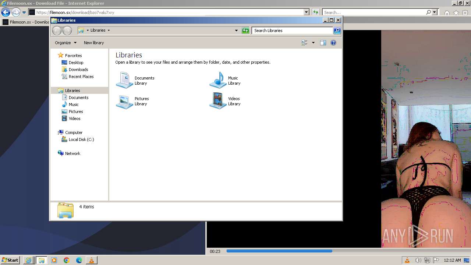Viewport: 471px width, 265px height.
Task: Open Google Chrome from the taskbar
Action: click(x=66, y=260)
